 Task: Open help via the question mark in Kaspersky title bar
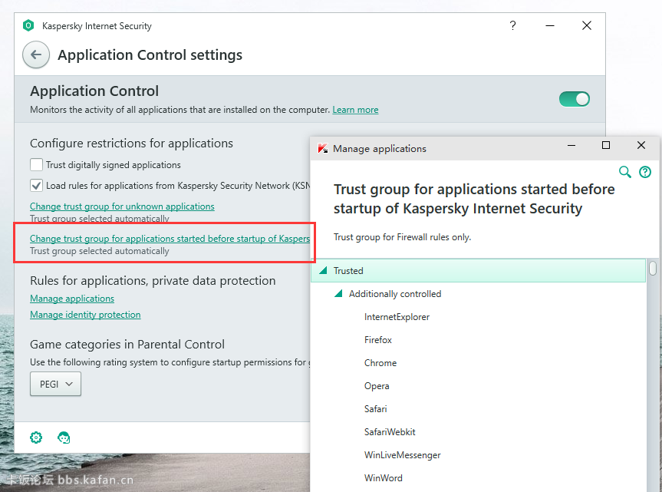click(x=512, y=26)
